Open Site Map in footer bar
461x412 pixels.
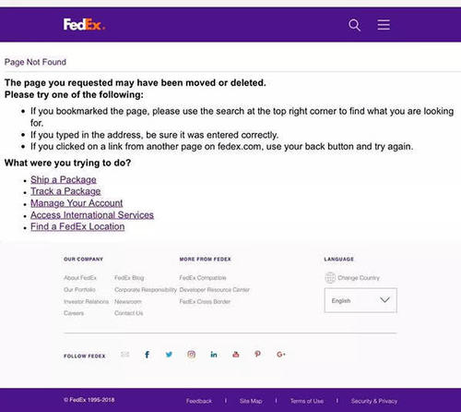(251, 401)
